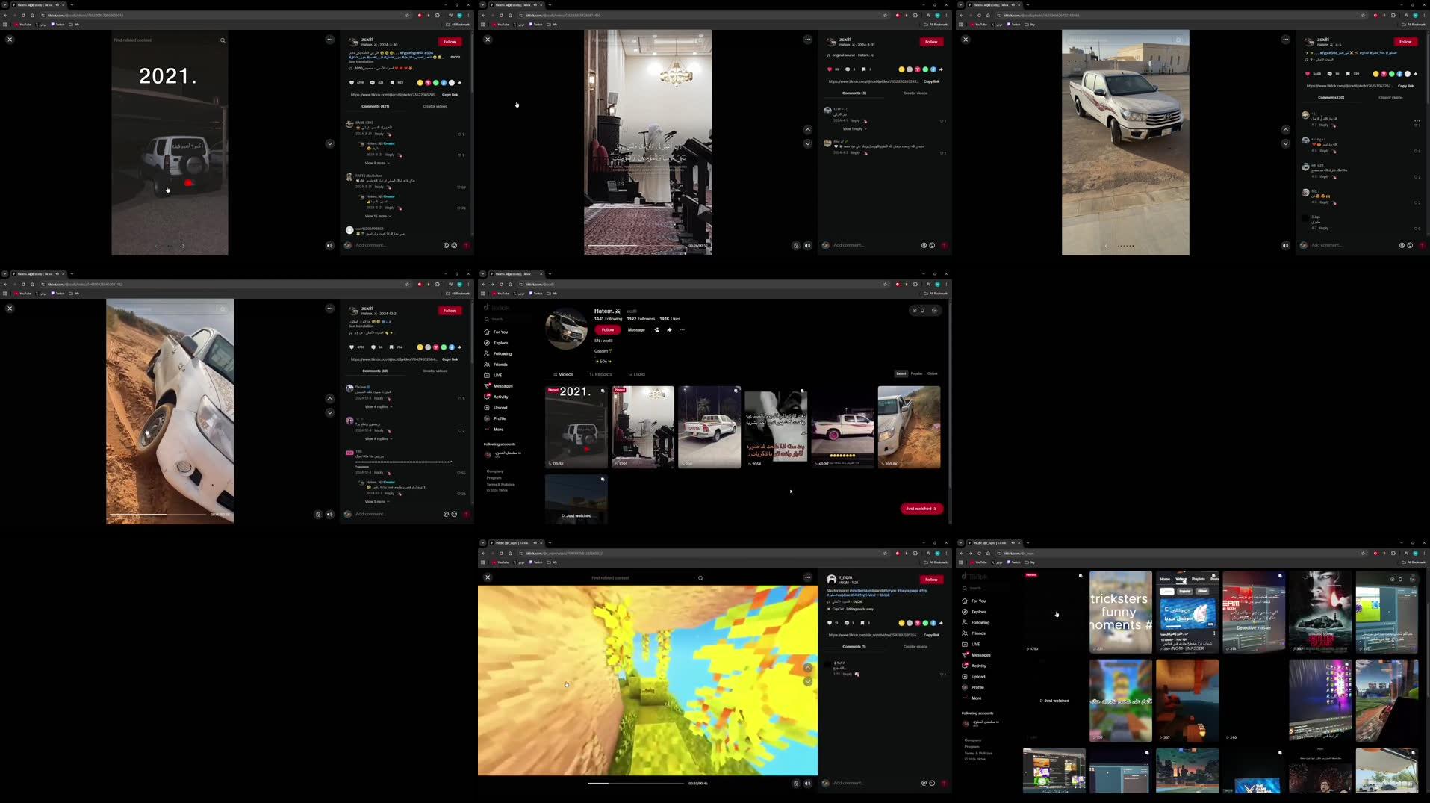Open the emoji picker in the 2021 photo window
Viewport: 1430px width, 803px height.
point(454,245)
